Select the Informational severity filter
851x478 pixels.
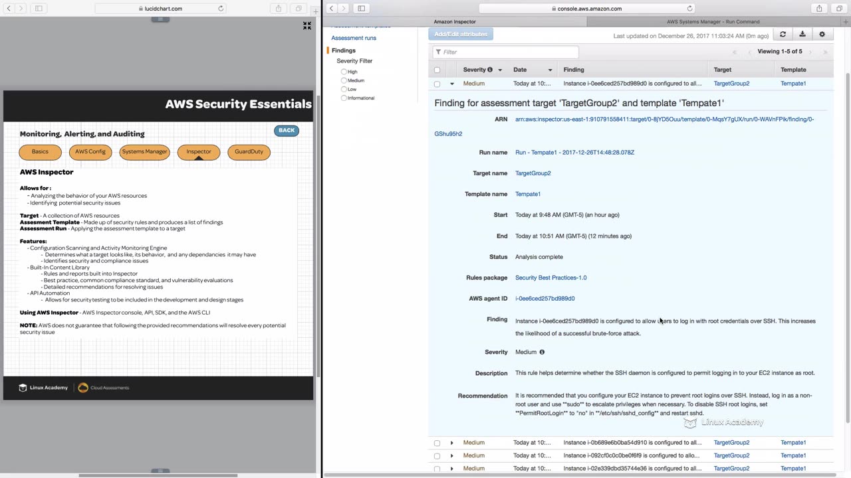tap(344, 98)
